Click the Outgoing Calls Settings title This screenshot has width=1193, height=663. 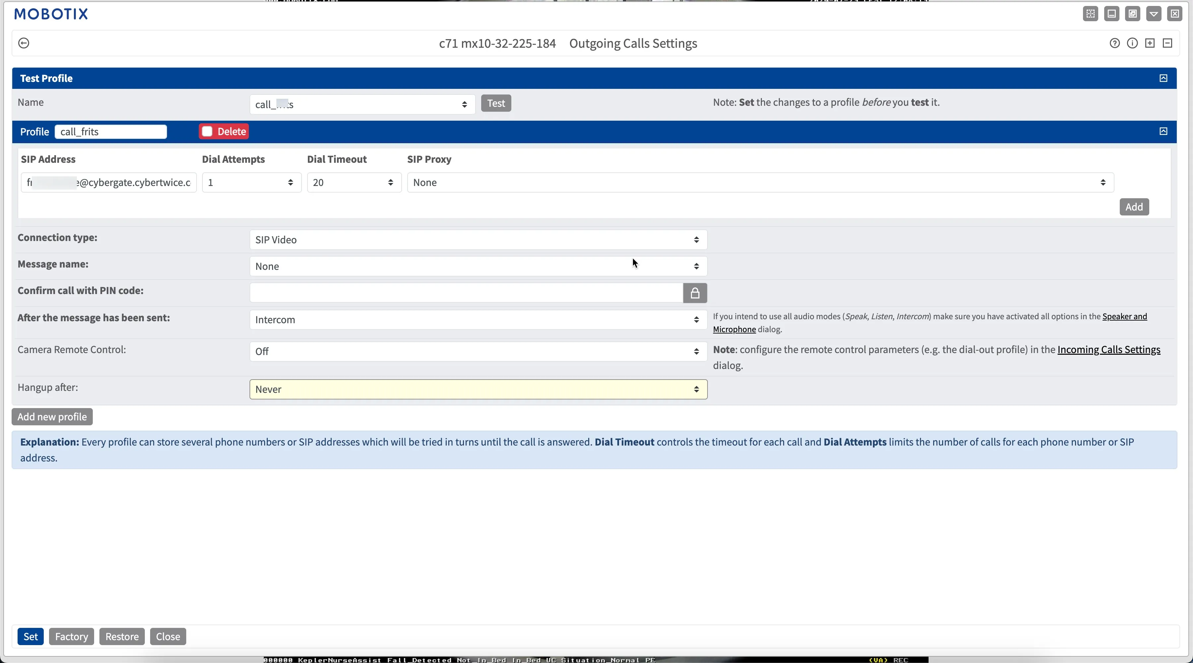(x=633, y=43)
